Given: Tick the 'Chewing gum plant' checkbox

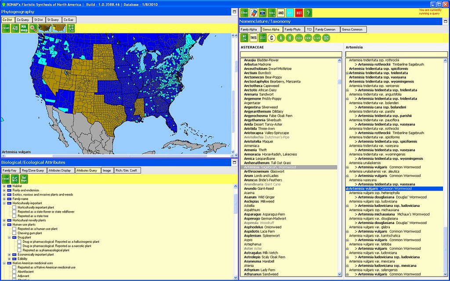Looking at the screenshot, I should click(15, 233).
